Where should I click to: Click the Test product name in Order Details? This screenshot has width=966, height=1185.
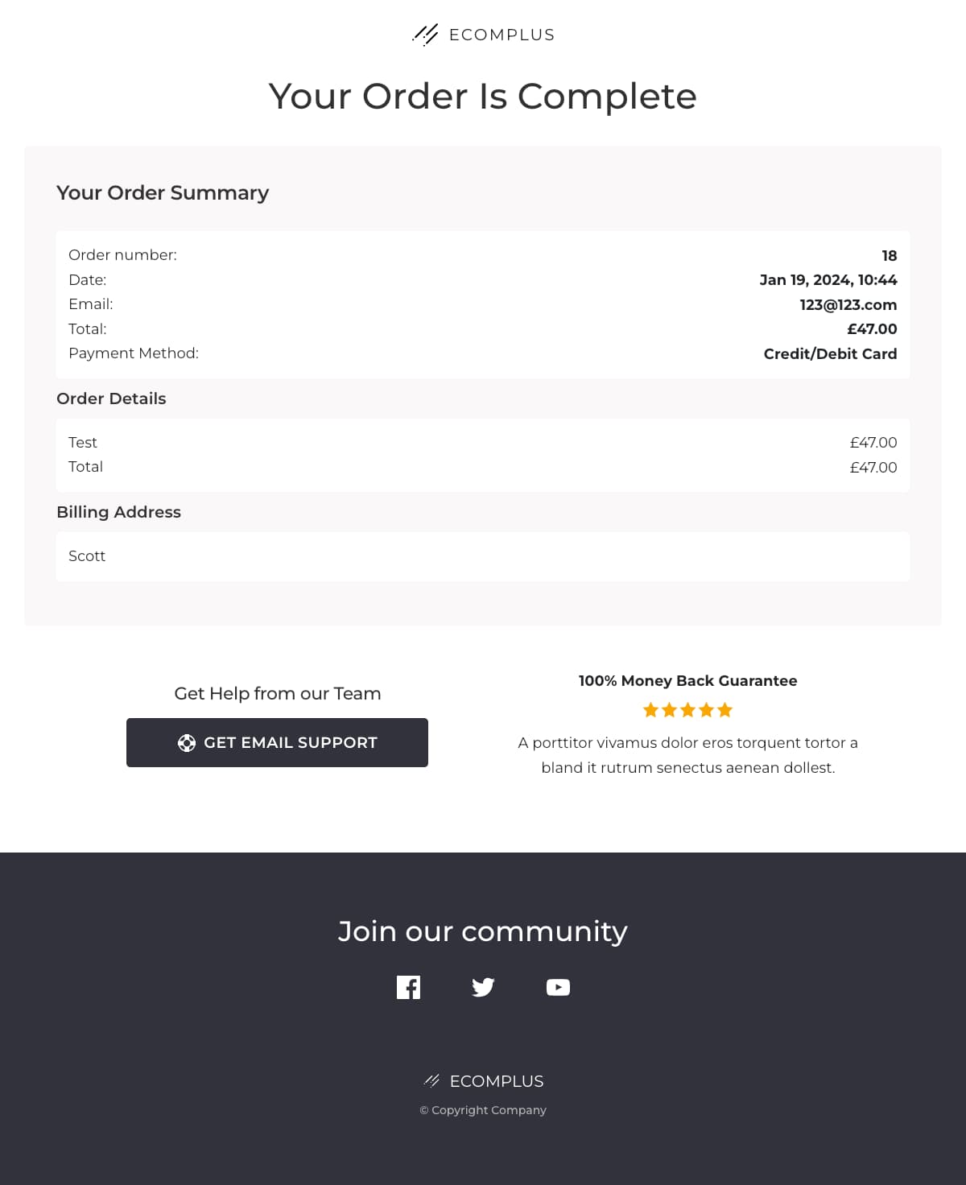(x=83, y=442)
